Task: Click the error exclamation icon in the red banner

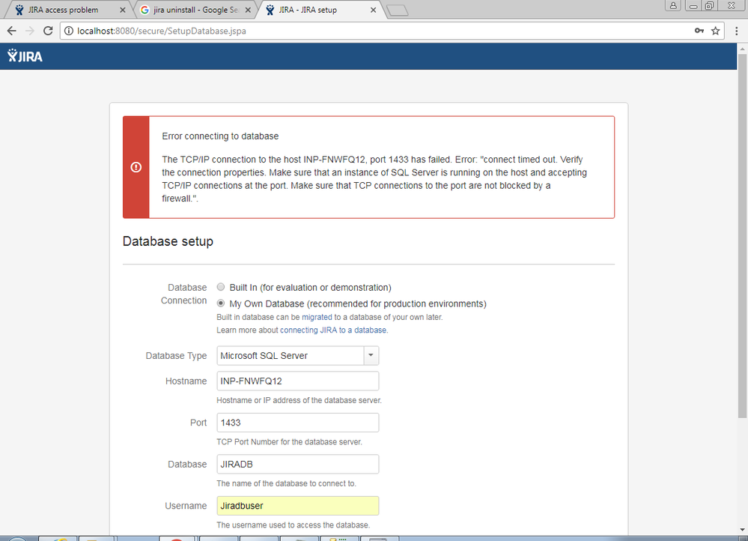Action: (x=136, y=167)
